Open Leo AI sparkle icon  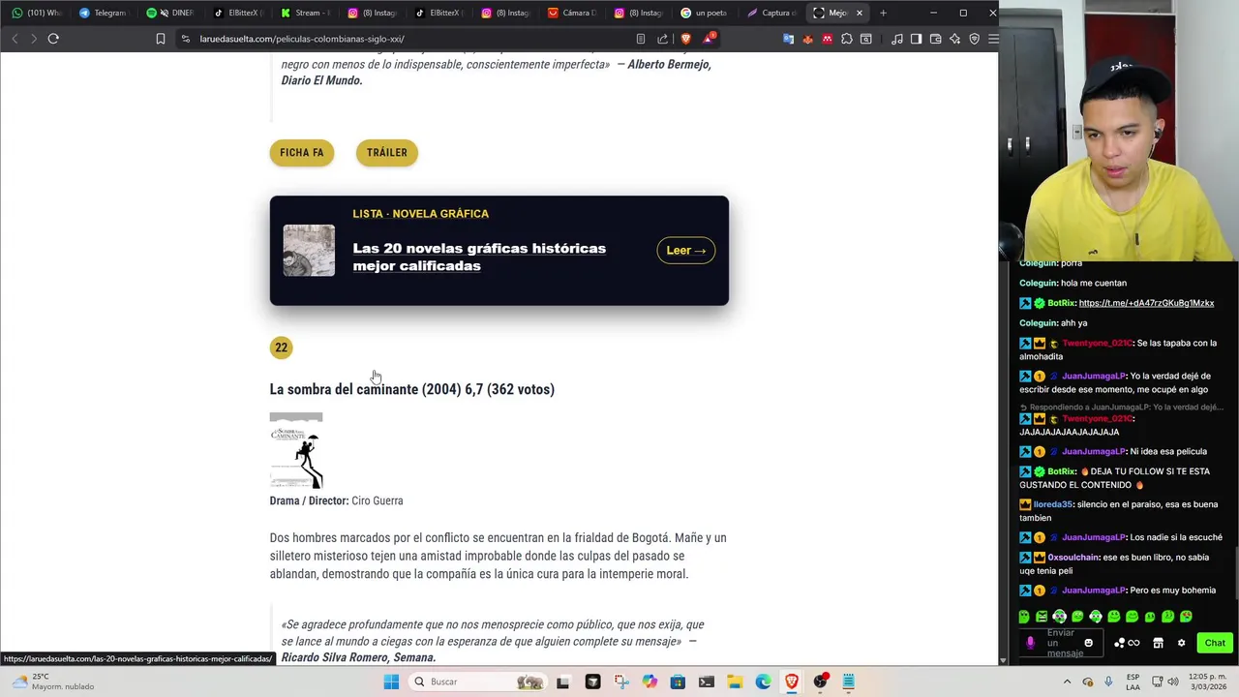[x=955, y=39]
